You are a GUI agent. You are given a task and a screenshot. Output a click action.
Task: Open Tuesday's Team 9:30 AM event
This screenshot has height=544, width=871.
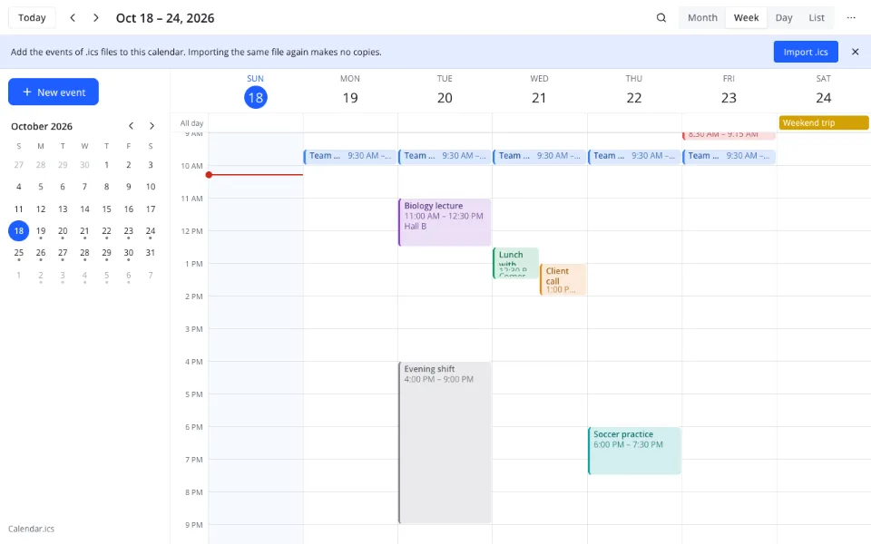point(445,156)
